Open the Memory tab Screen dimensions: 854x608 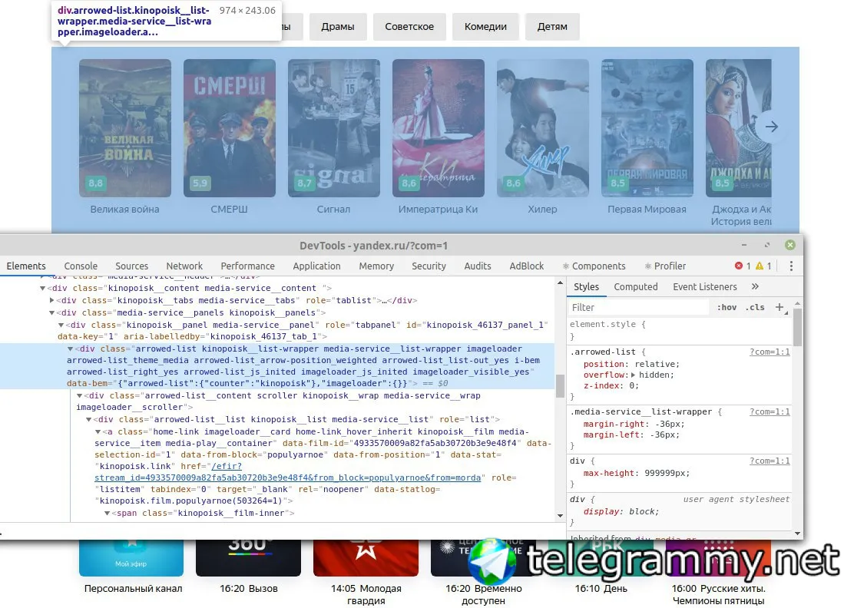(376, 266)
